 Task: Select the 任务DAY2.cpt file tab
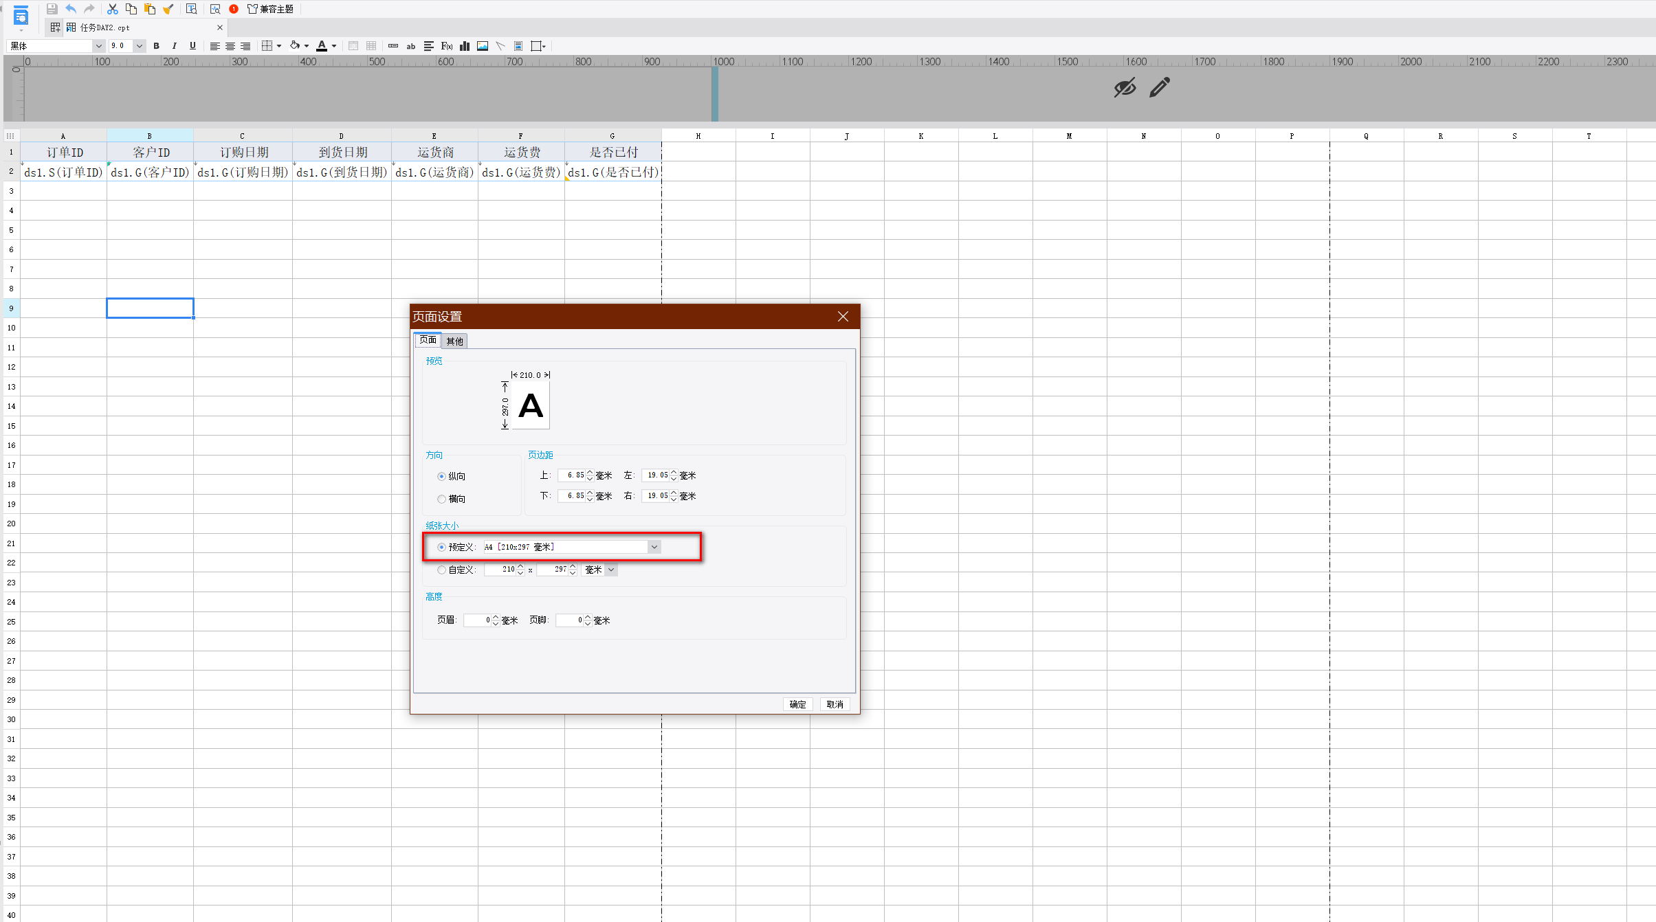click(104, 27)
